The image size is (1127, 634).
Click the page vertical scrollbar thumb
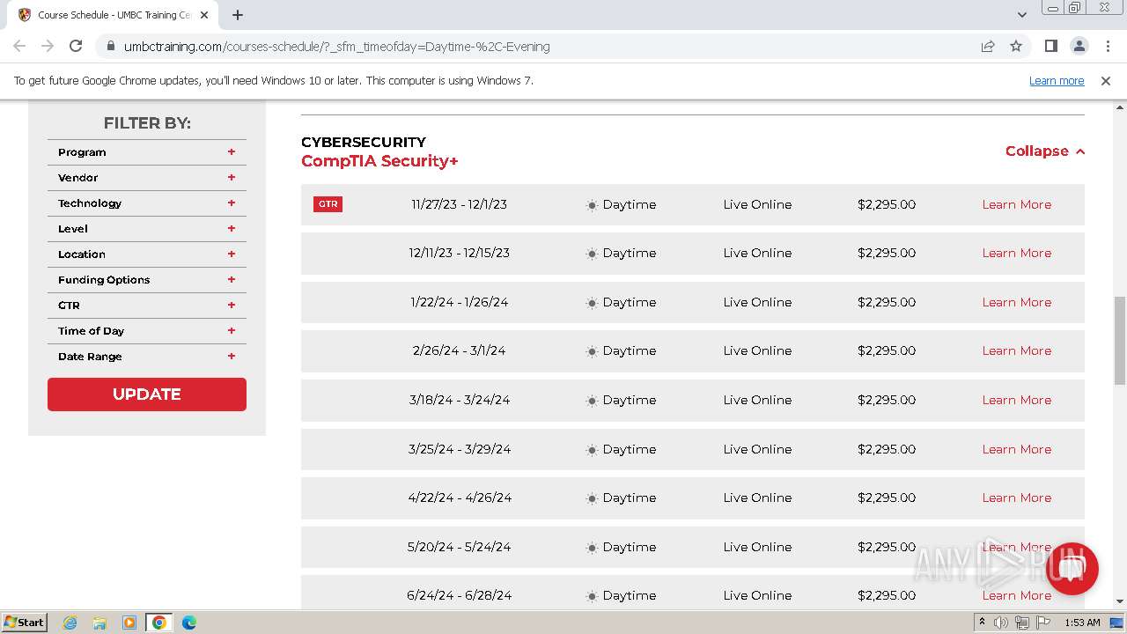[x=1120, y=341]
